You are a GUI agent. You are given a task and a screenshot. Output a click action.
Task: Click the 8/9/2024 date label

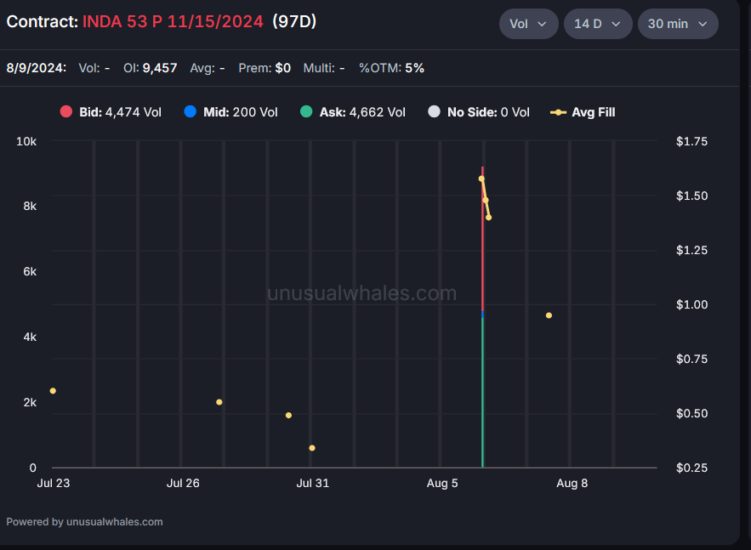pyautogui.click(x=37, y=68)
